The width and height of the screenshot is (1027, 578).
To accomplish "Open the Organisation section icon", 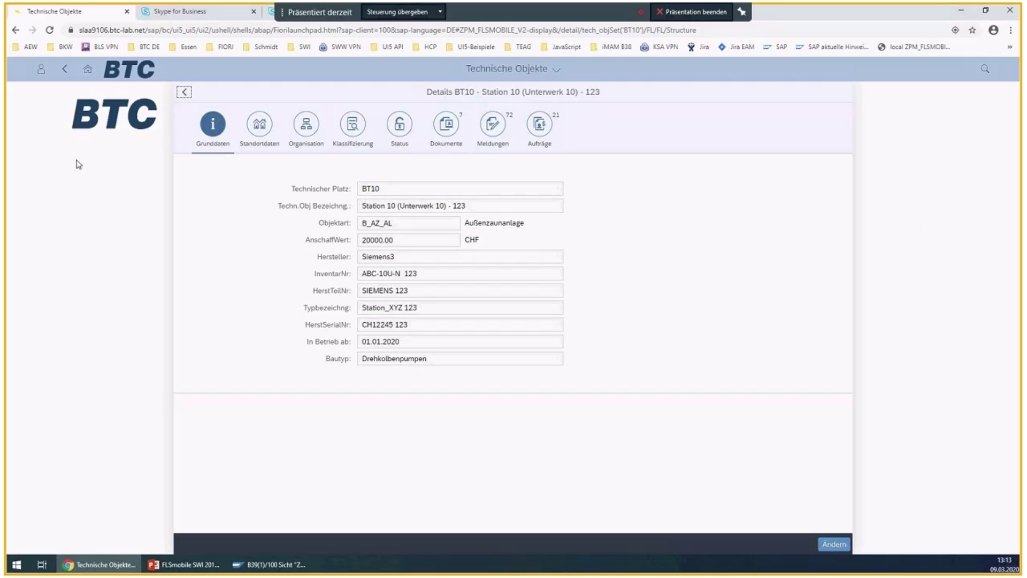I will pyautogui.click(x=306, y=124).
